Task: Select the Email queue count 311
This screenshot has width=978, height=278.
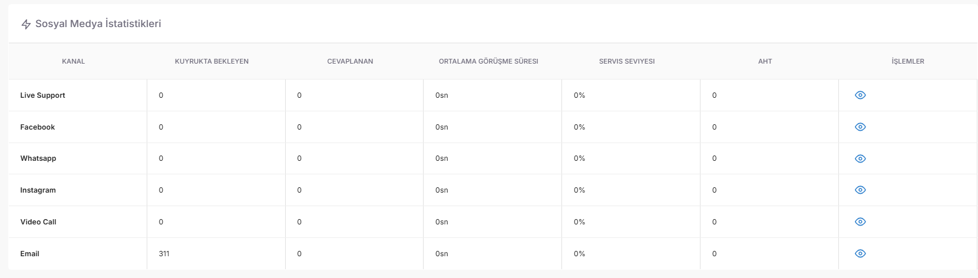Action: (x=164, y=254)
